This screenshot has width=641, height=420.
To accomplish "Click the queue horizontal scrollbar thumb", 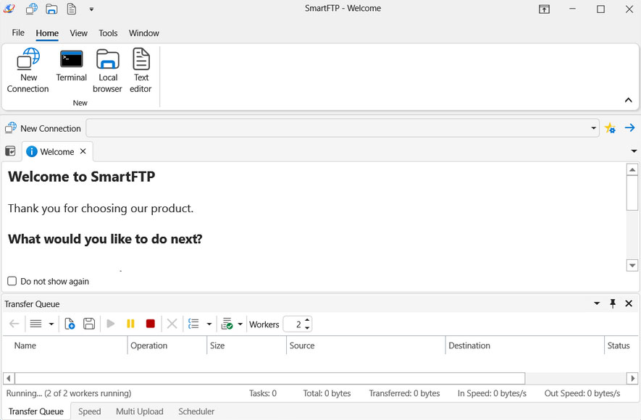I will click(270, 378).
